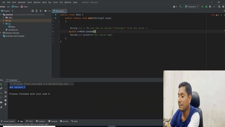Click main method breadcrumb in navigation bar
Image resolution: width=225 pixels, height=127 pixels.
[24, 7]
